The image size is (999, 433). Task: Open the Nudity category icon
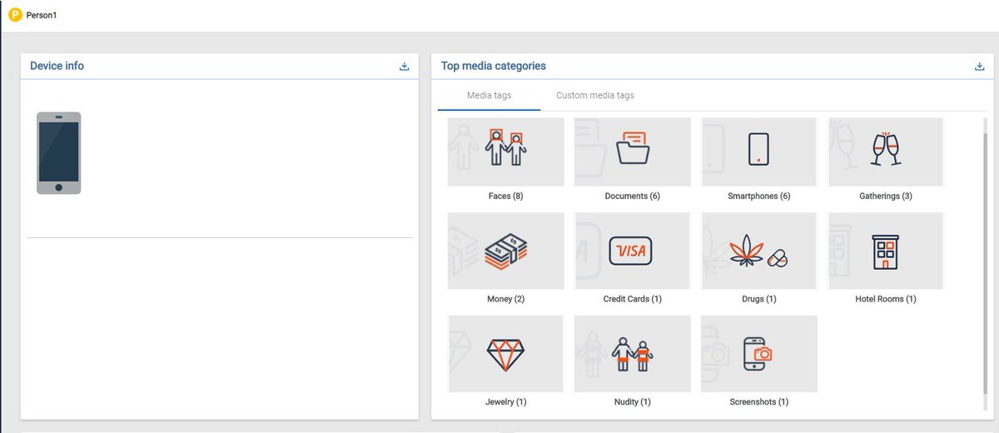click(633, 354)
